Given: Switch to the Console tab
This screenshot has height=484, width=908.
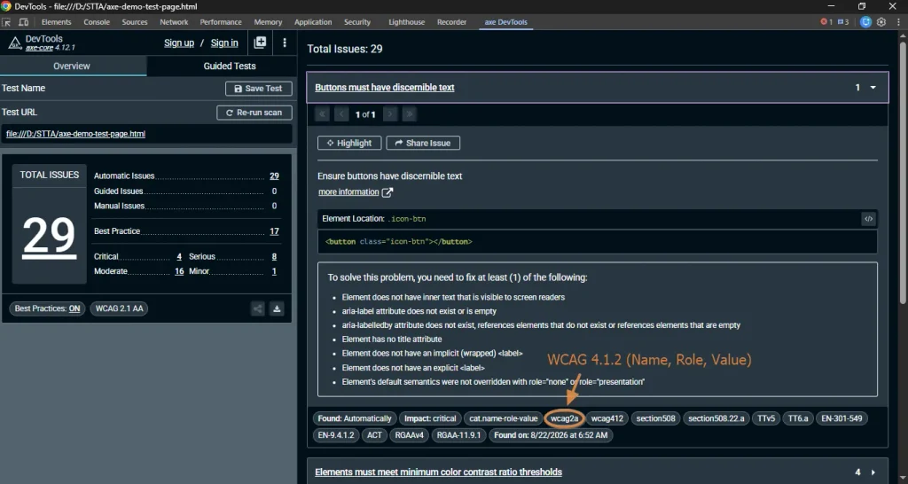Looking at the screenshot, I should 97,22.
